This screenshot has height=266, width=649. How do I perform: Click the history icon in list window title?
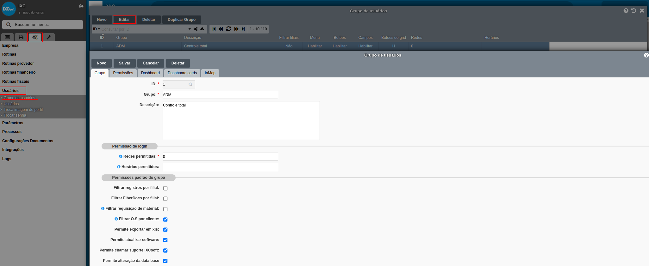pyautogui.click(x=633, y=11)
